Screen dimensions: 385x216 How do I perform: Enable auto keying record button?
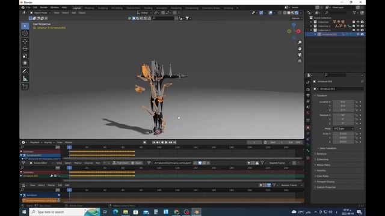(x=144, y=142)
